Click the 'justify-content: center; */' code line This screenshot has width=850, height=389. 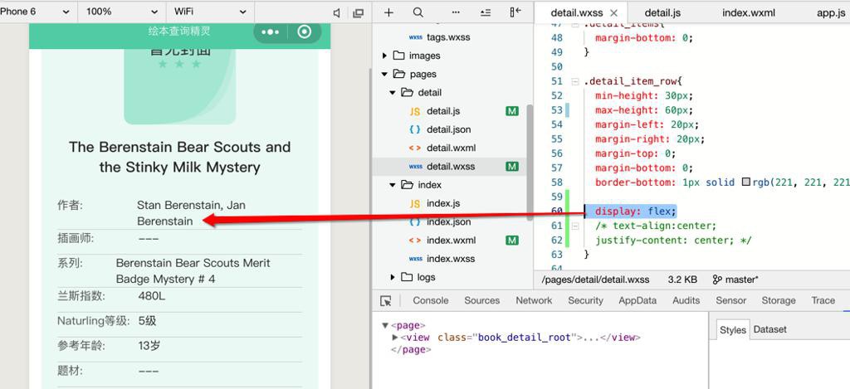click(x=673, y=240)
